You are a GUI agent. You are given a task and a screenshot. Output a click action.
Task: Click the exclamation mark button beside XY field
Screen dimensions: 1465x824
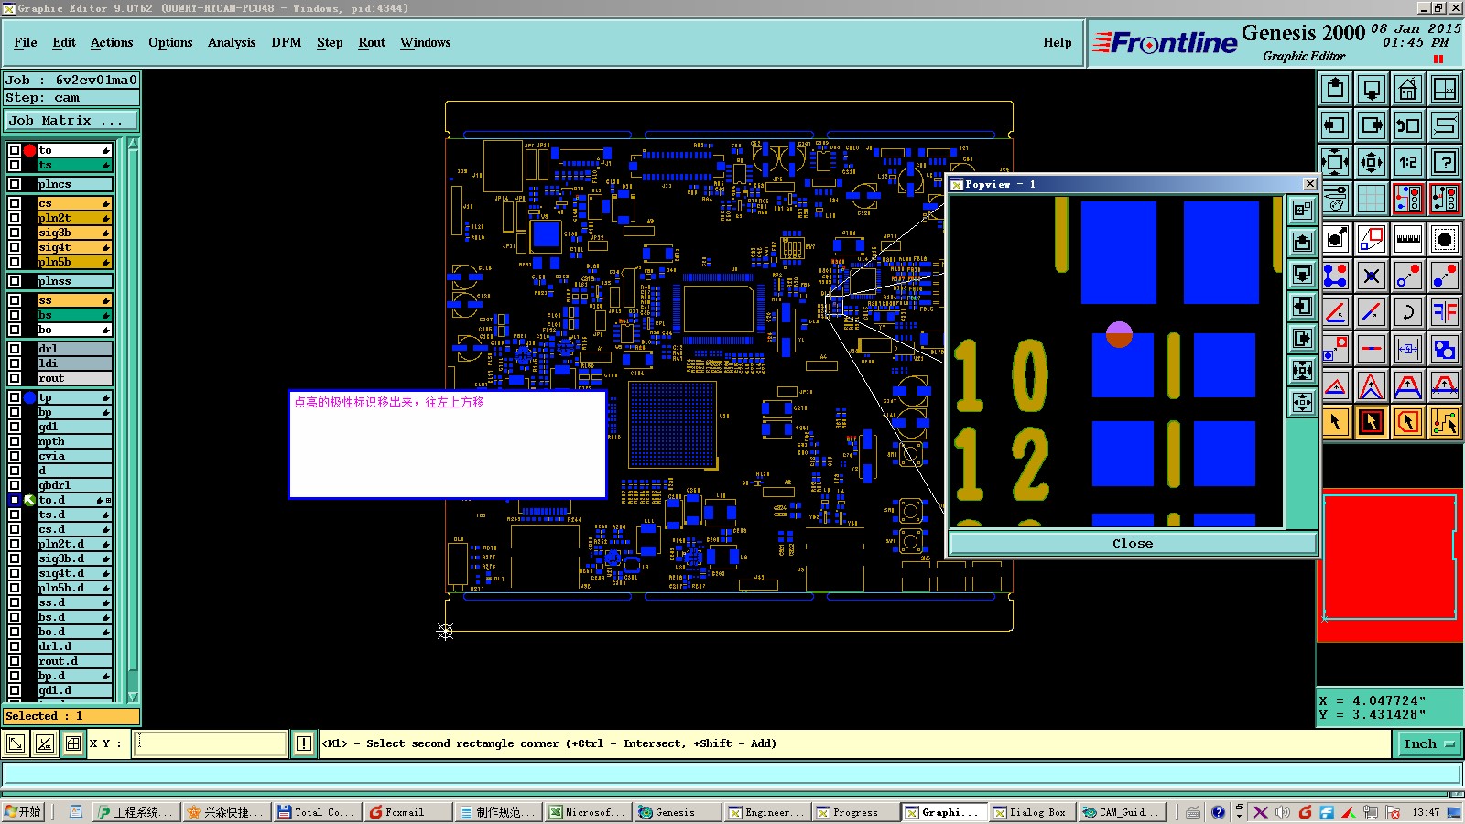pos(304,743)
